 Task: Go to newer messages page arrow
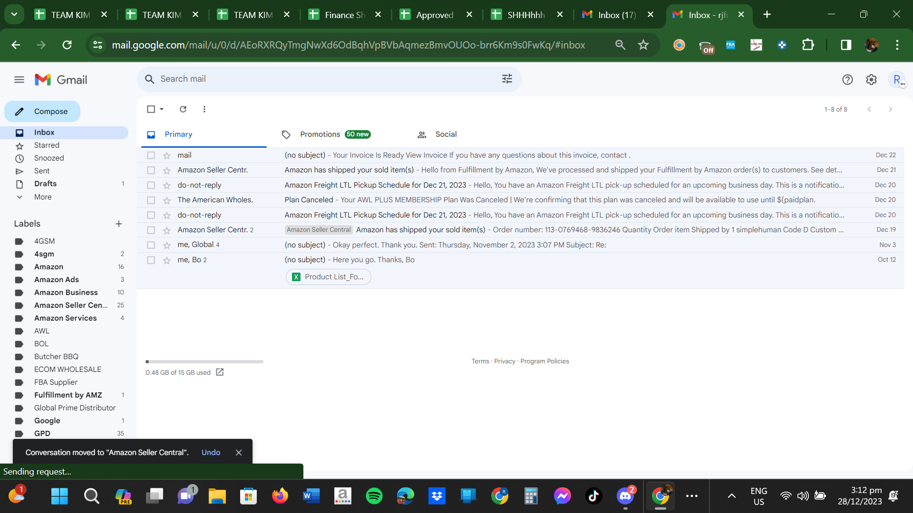869,109
